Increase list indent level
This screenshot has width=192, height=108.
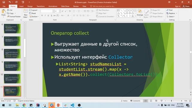88,11
